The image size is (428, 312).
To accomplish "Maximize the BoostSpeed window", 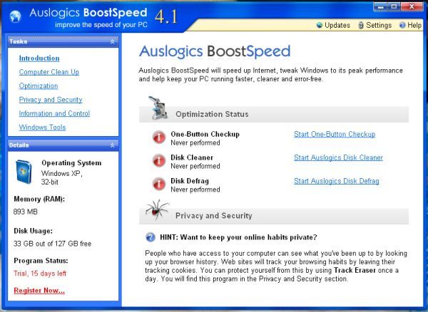I will (x=394, y=7).
